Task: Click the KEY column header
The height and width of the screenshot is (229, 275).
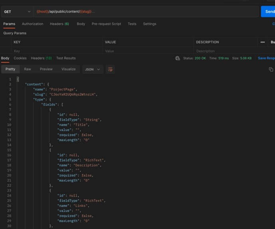Action: tap(17, 42)
